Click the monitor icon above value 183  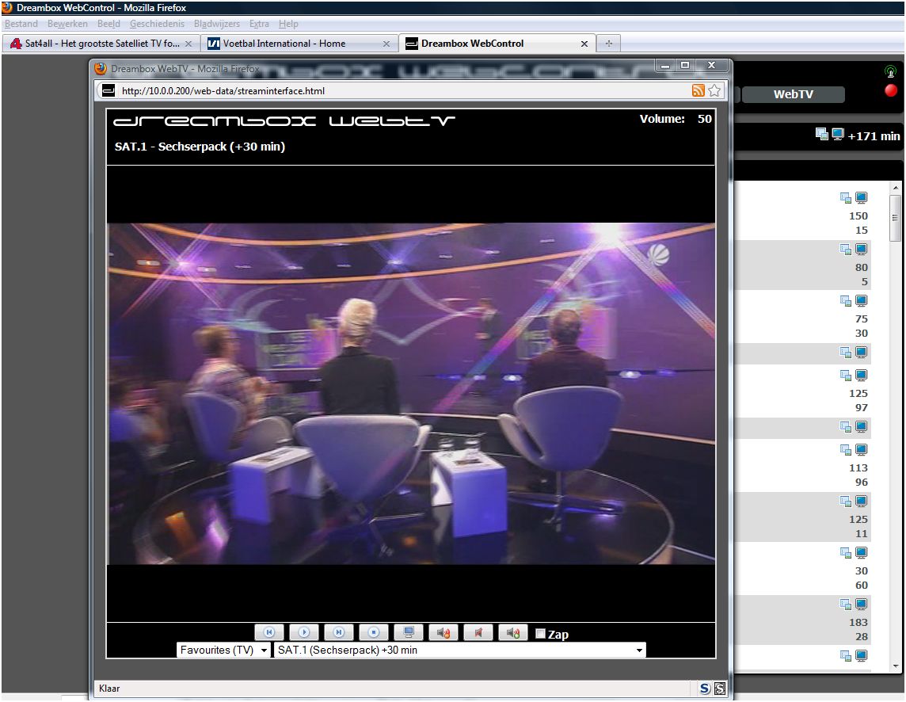861,604
